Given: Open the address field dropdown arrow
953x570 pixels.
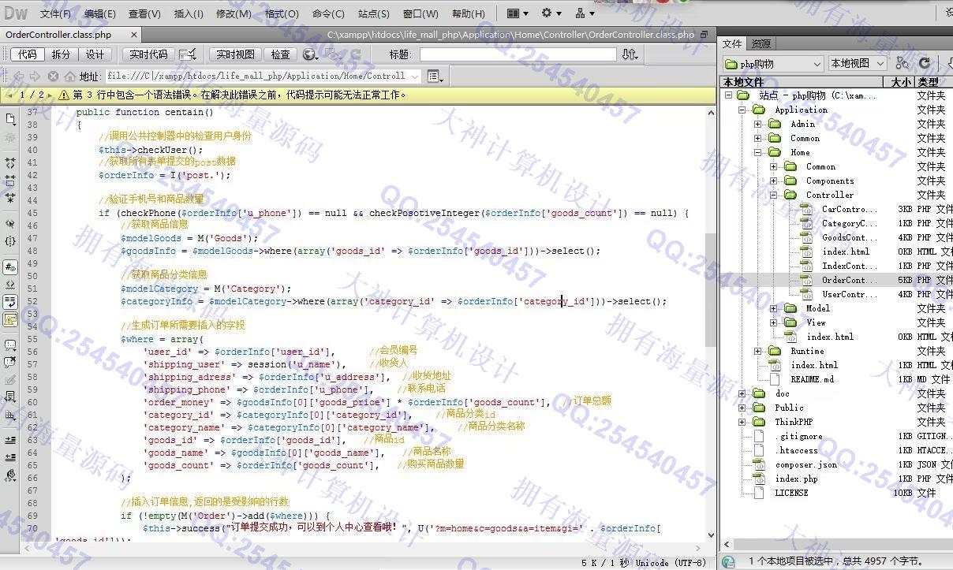Looking at the screenshot, I should [x=416, y=76].
